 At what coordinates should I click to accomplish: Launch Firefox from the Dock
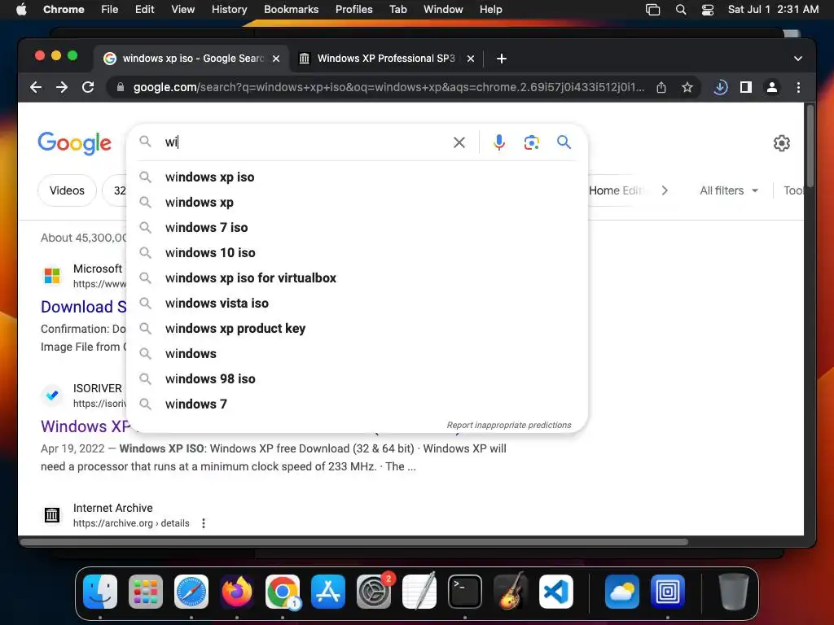[x=237, y=591]
